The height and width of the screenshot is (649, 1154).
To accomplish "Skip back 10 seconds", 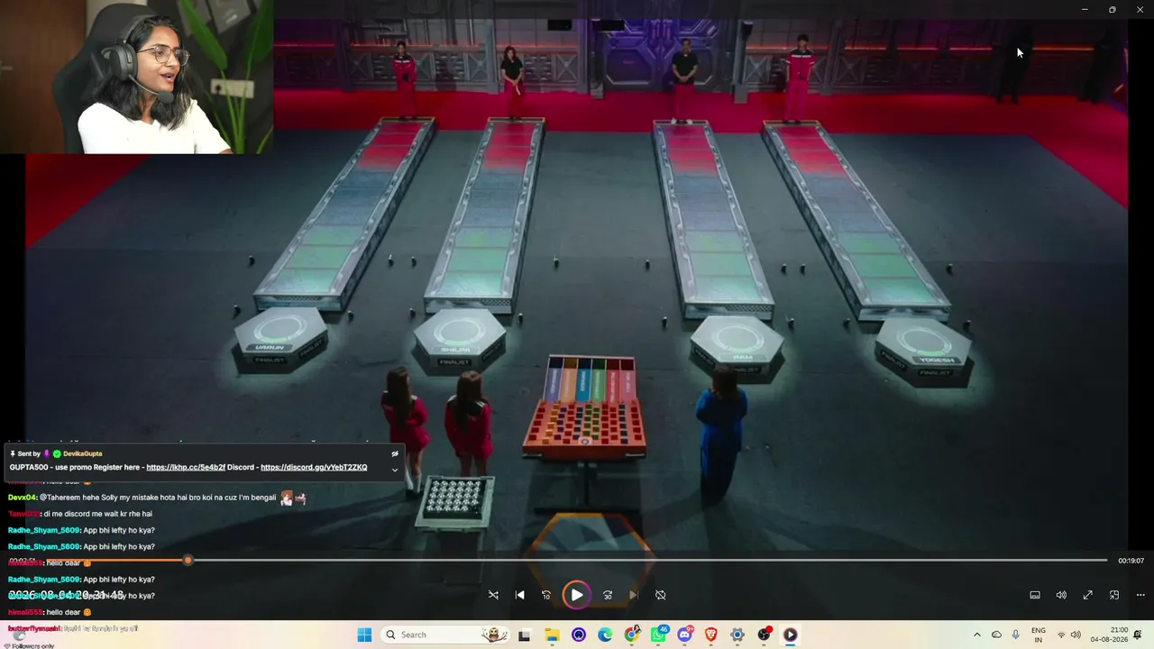I will click(x=546, y=595).
